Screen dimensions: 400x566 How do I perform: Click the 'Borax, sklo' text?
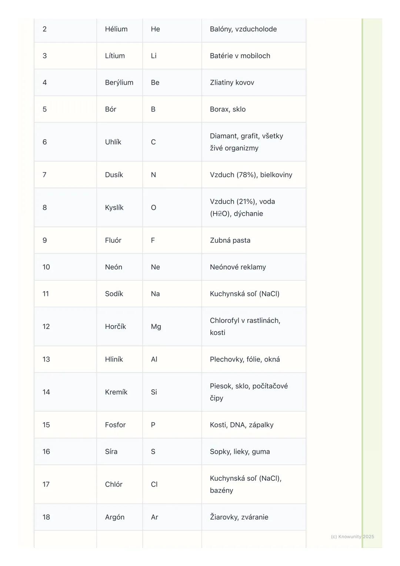(228, 109)
